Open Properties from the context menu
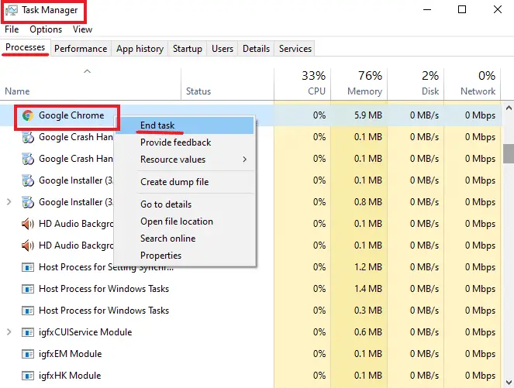 click(185, 256)
